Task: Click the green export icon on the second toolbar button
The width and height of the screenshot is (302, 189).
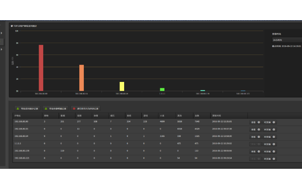Action: [x=46, y=109]
